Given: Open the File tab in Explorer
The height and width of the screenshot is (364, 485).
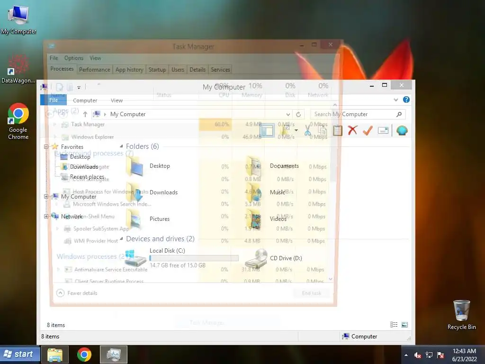Looking at the screenshot, I should click(53, 100).
